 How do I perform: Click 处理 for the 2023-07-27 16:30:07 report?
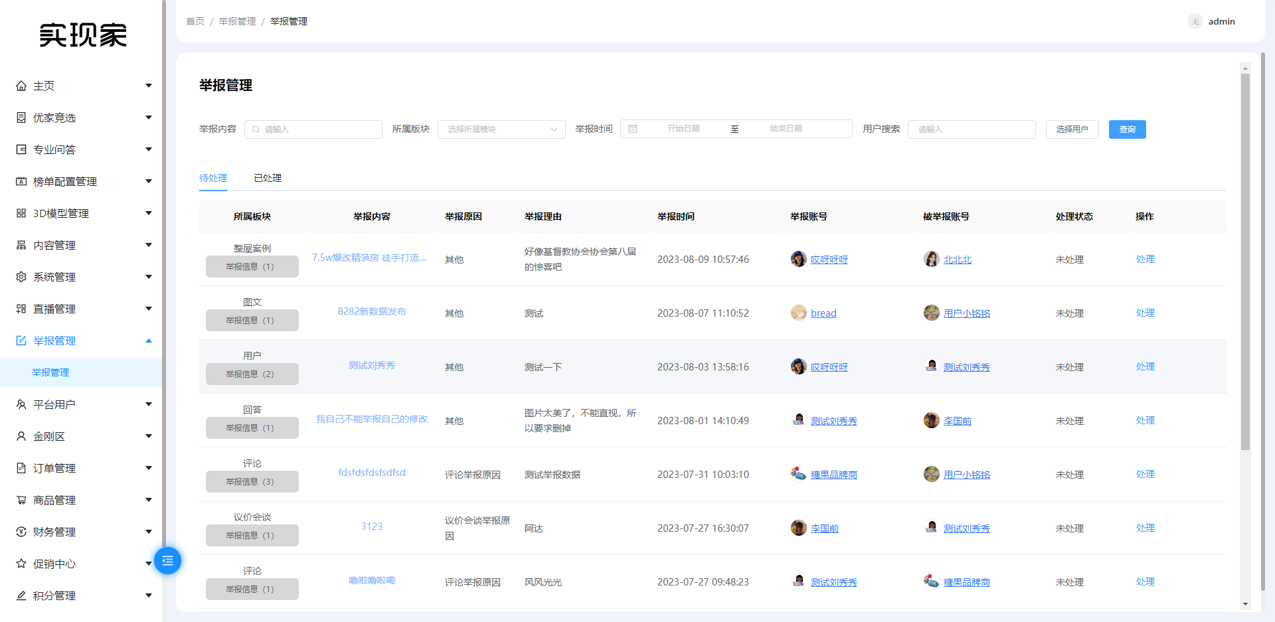pos(1146,528)
